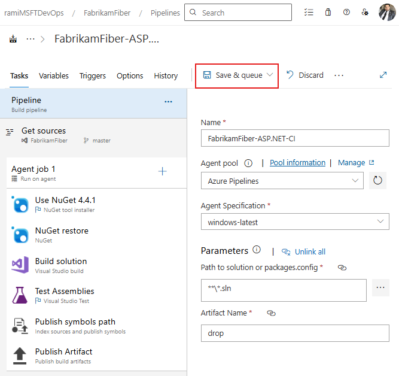This screenshot has width=399, height=376.
Task: Open Pipeline row more options ellipsis
Action: coord(168,102)
